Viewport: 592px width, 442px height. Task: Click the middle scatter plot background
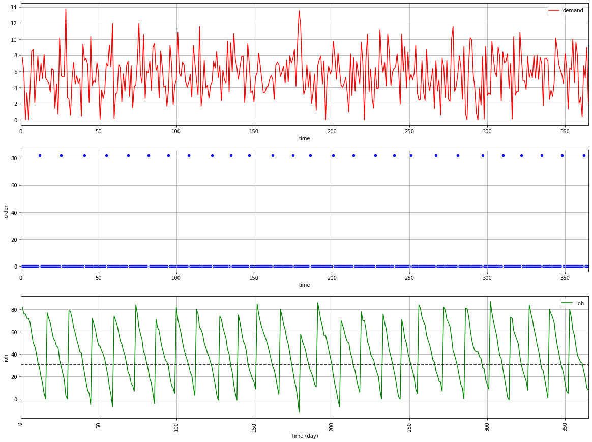tap(305, 211)
